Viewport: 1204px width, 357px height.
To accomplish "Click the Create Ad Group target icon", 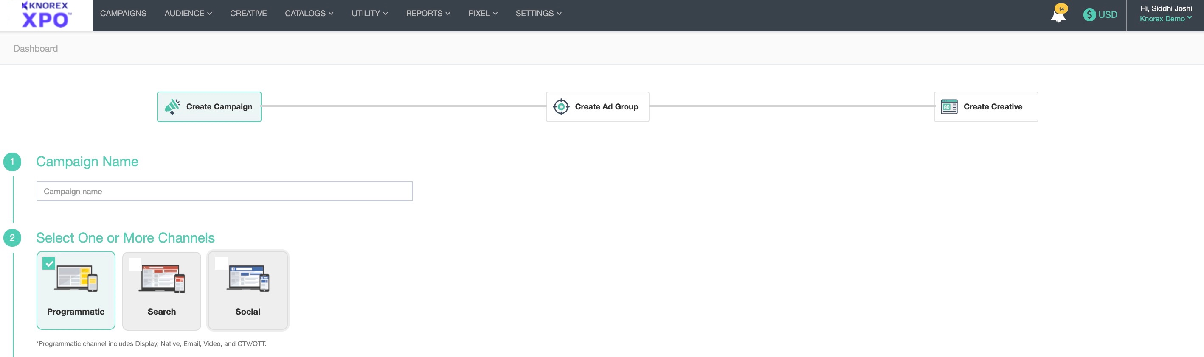I will click(561, 107).
